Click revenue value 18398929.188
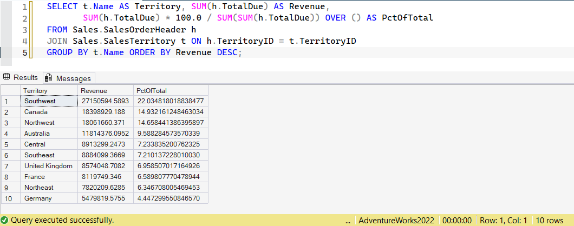574x226 pixels. coord(106,111)
